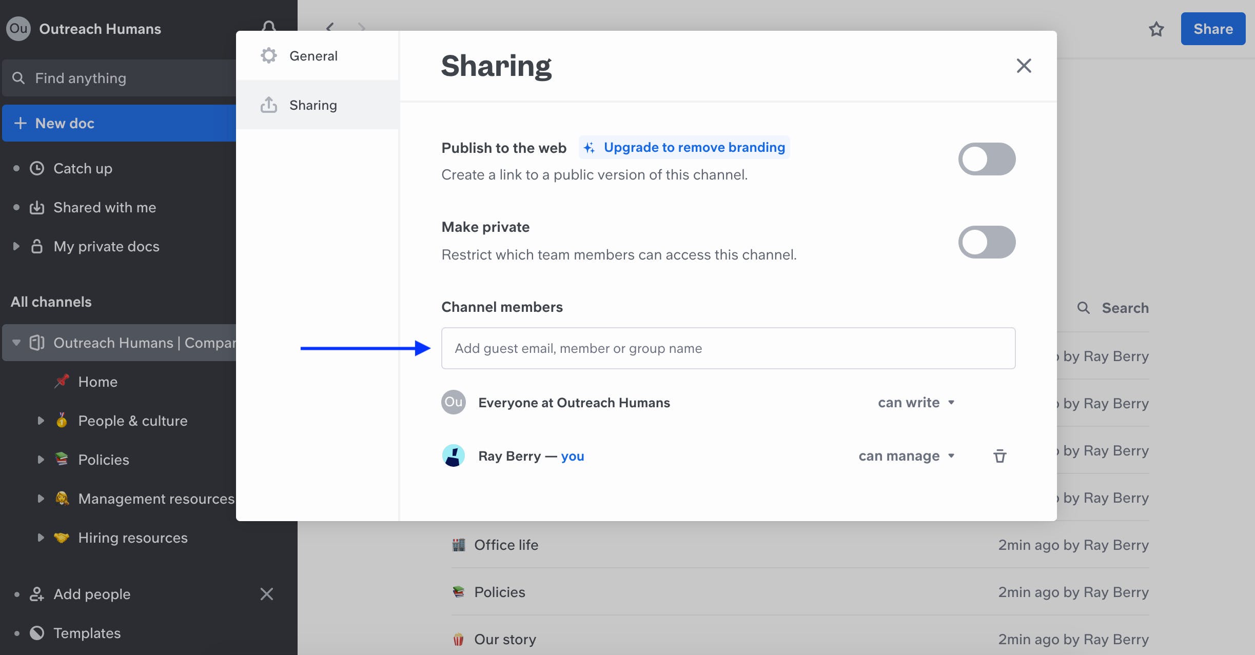
Task: Open the Home page in sidebar
Action: tap(97, 382)
